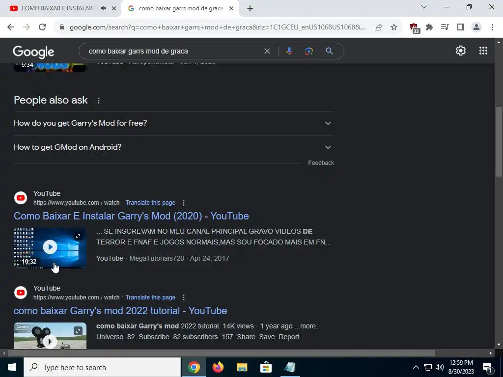Share this page from address bar
This screenshot has width=503, height=377.
(x=378, y=27)
